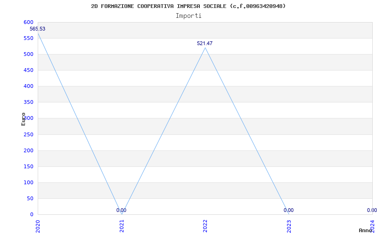This screenshot has width=377, height=235.
Task: Click the line's lowest point at 2021
Action: pos(122,214)
